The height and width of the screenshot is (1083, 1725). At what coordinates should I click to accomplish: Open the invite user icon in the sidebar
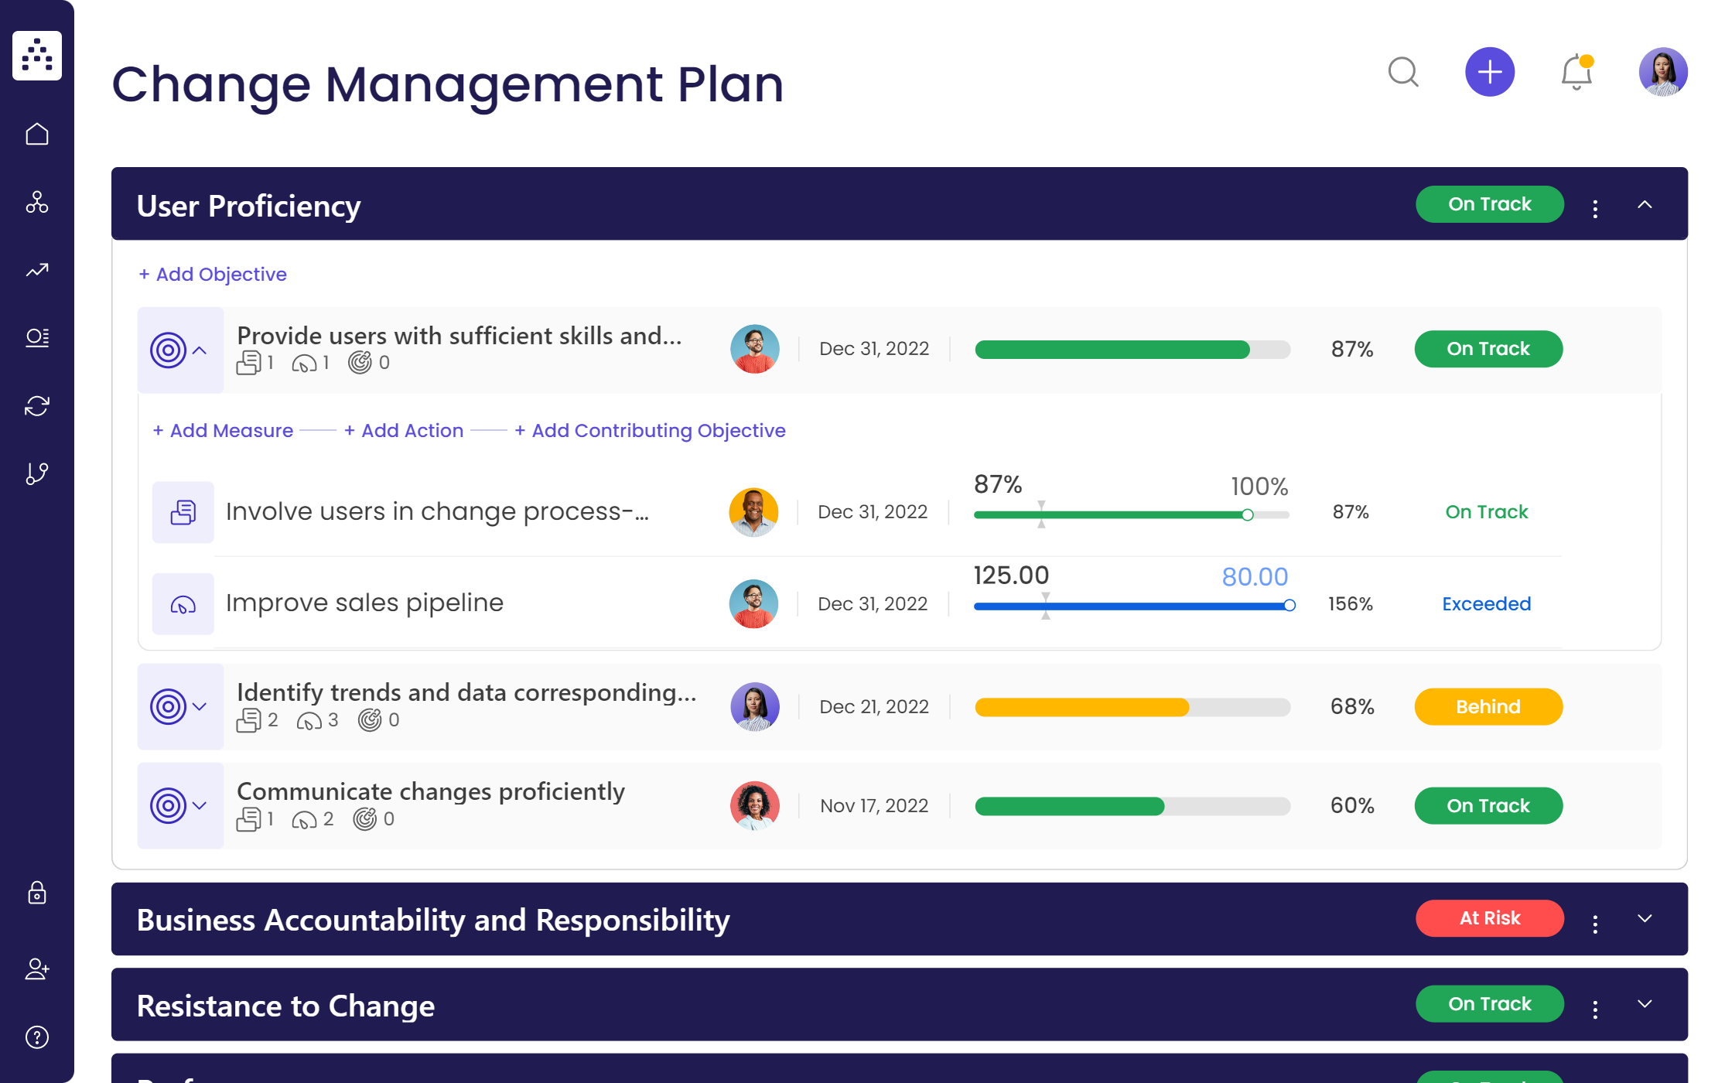point(36,970)
